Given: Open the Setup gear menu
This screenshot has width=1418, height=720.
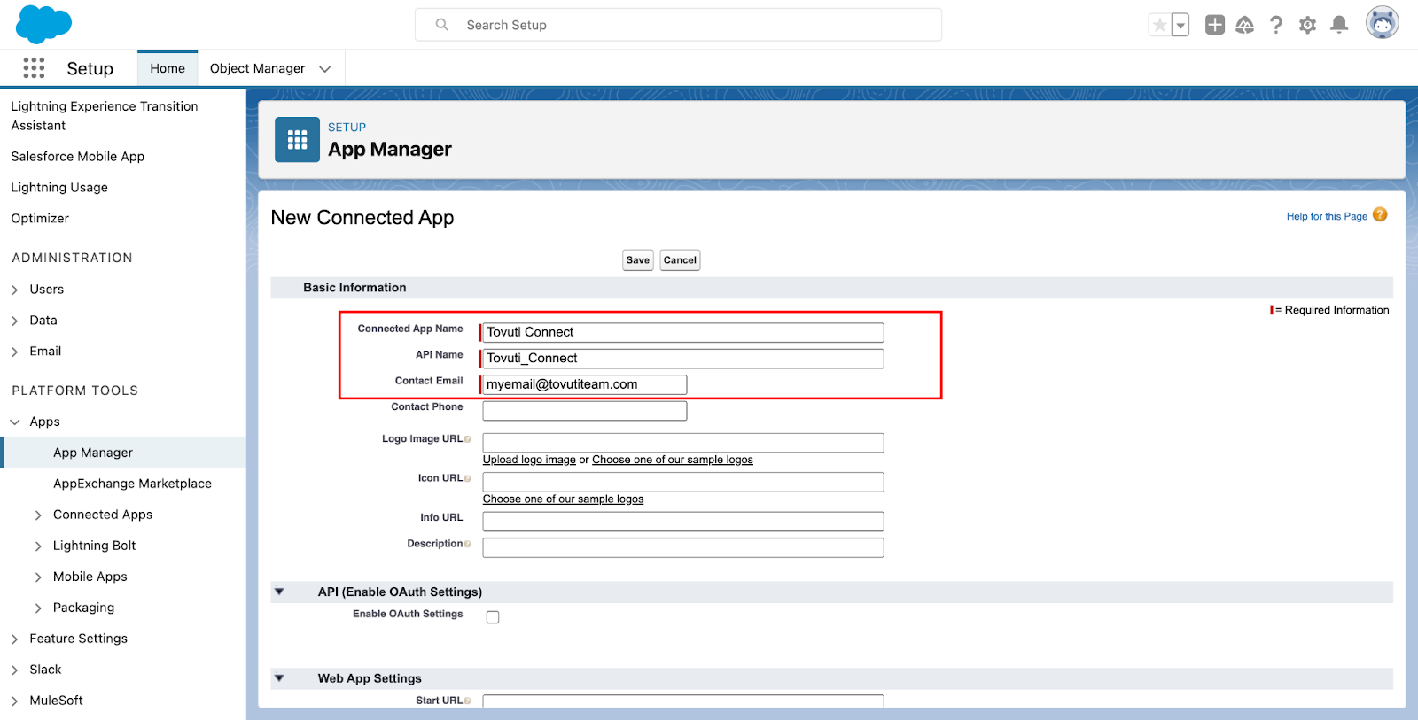Looking at the screenshot, I should 1307,25.
